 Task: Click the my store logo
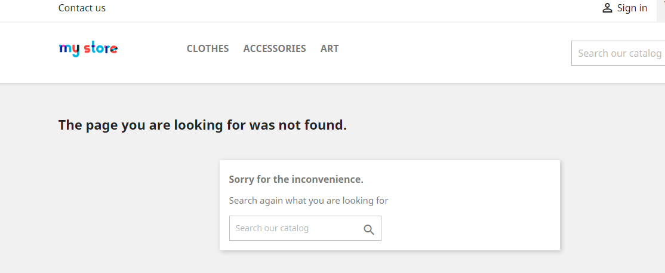tap(88, 49)
